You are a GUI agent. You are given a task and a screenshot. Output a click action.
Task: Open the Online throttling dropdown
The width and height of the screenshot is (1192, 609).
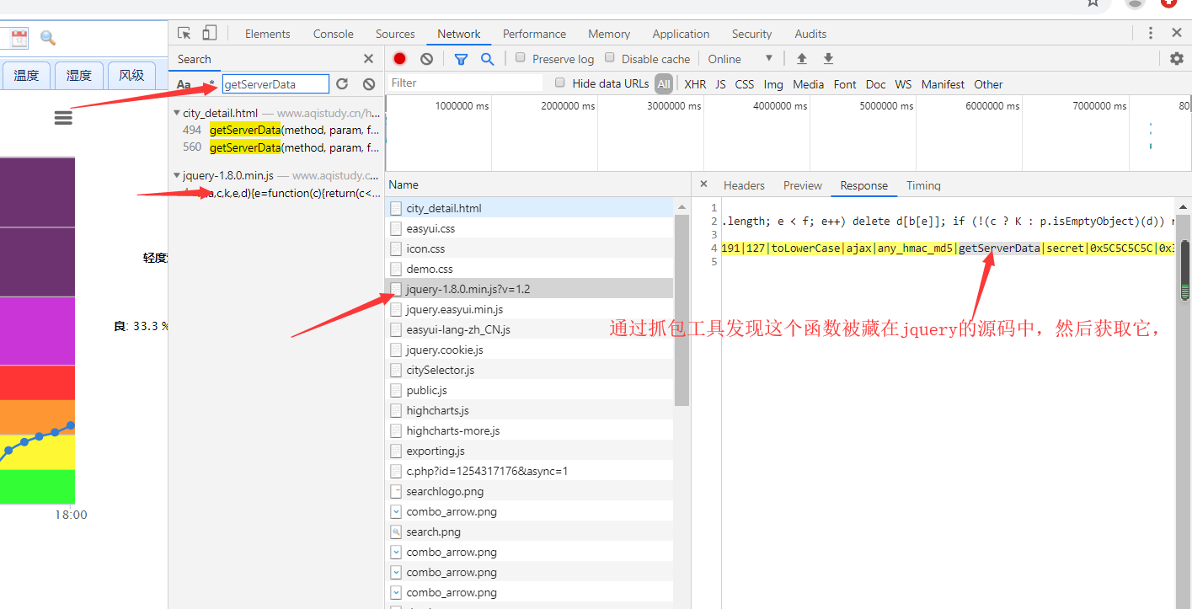pyautogui.click(x=740, y=59)
